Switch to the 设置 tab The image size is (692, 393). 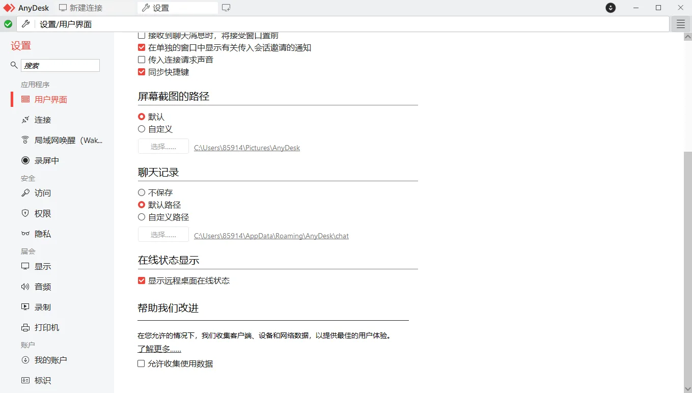tap(178, 8)
